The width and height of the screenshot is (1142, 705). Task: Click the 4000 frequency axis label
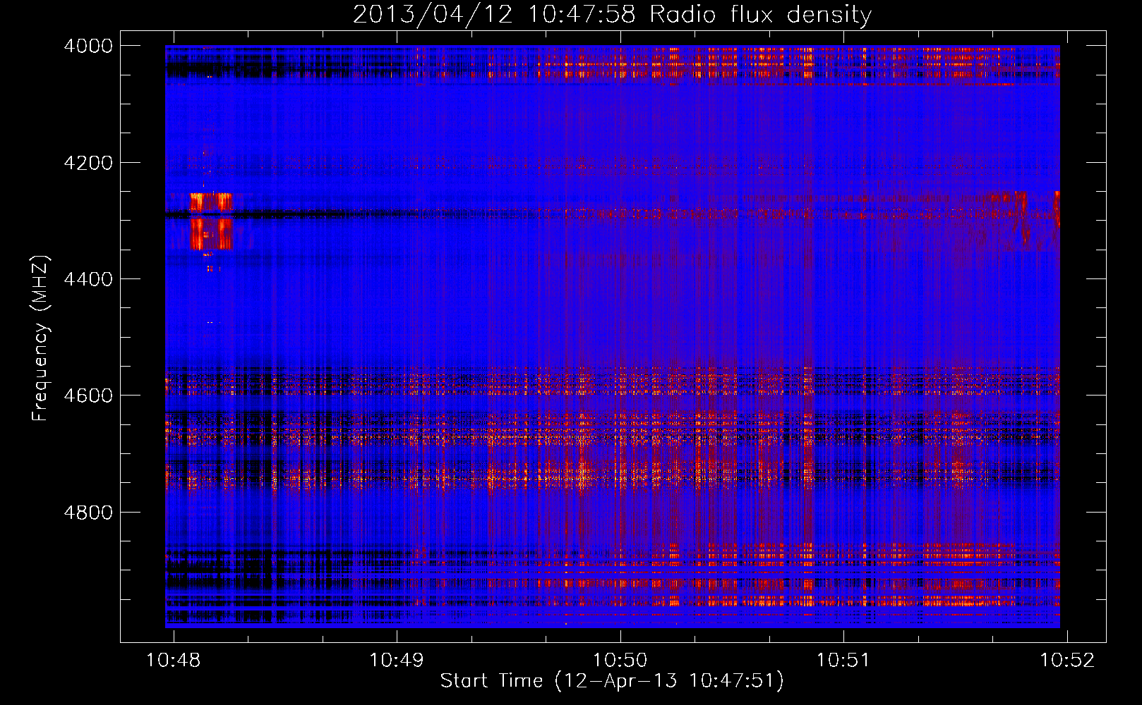click(88, 46)
